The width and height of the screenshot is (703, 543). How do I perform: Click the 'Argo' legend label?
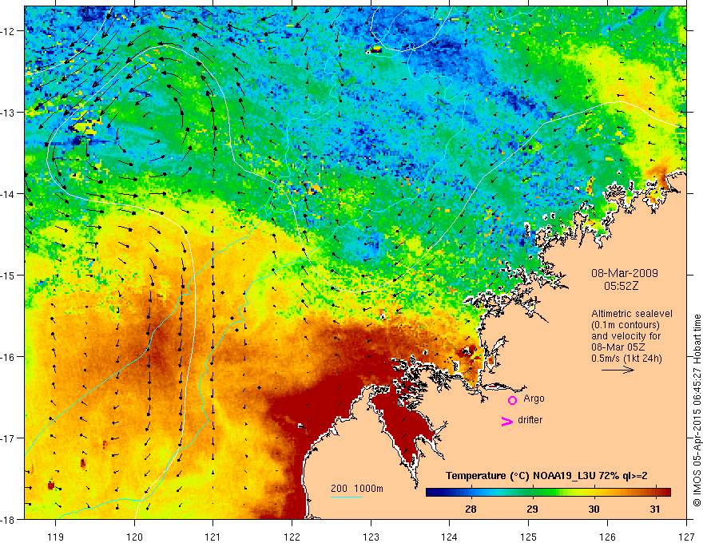coord(534,398)
